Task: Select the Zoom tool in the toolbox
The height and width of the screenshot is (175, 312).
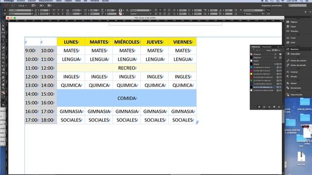Action: [3, 88]
